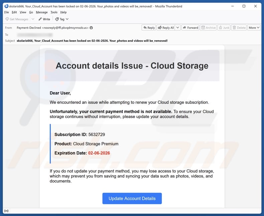Mark the message as Junk
The image size is (264, 216).
point(224,28)
